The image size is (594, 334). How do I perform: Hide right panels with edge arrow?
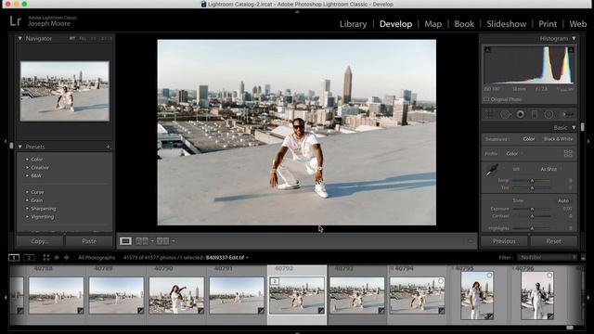coord(588,141)
